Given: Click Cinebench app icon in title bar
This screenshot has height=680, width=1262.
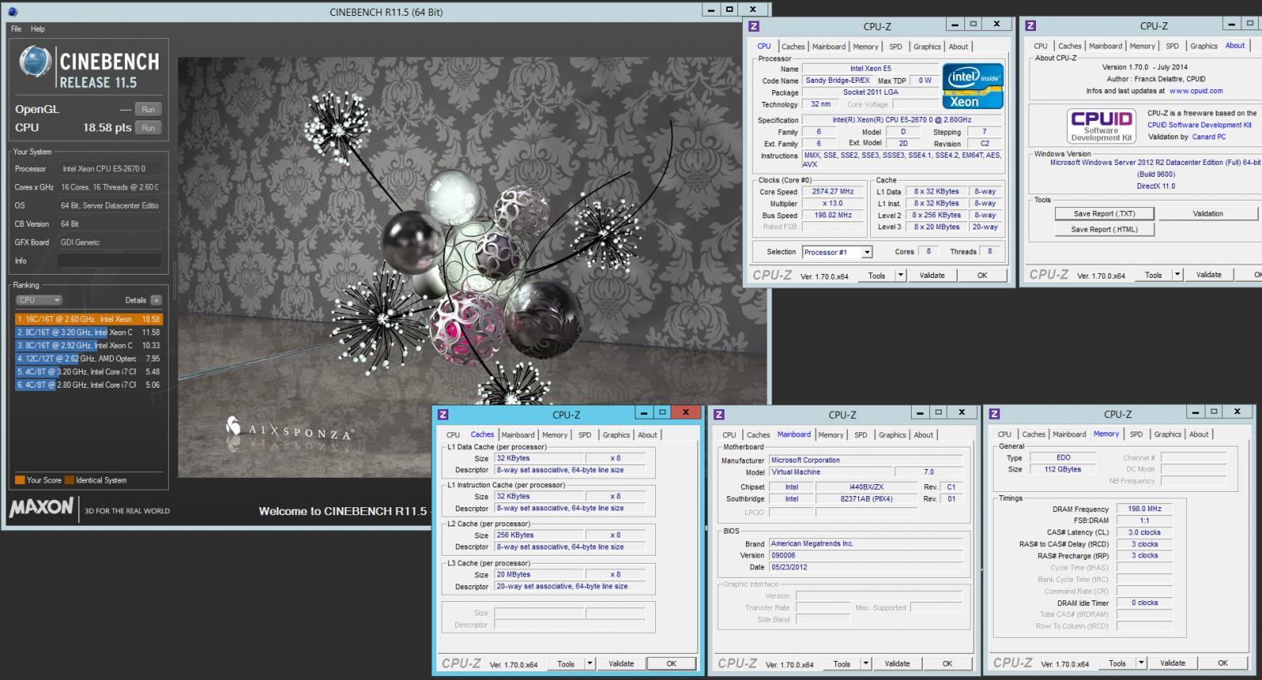Looking at the screenshot, I should [13, 12].
